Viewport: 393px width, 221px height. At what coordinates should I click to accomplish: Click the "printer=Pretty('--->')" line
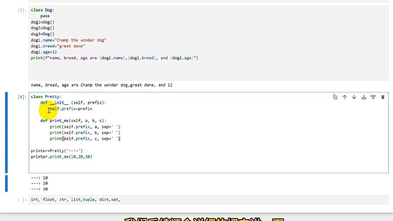(x=57, y=151)
